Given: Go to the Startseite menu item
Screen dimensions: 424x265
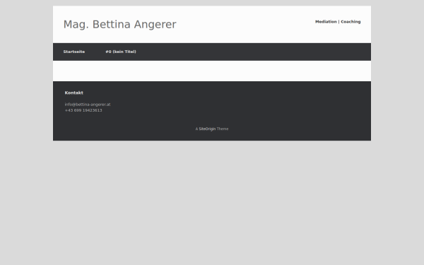Looking at the screenshot, I should click(x=74, y=52).
